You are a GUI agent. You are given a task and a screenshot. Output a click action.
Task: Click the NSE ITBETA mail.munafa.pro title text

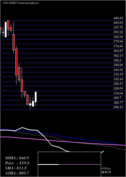click(x=21, y=3)
